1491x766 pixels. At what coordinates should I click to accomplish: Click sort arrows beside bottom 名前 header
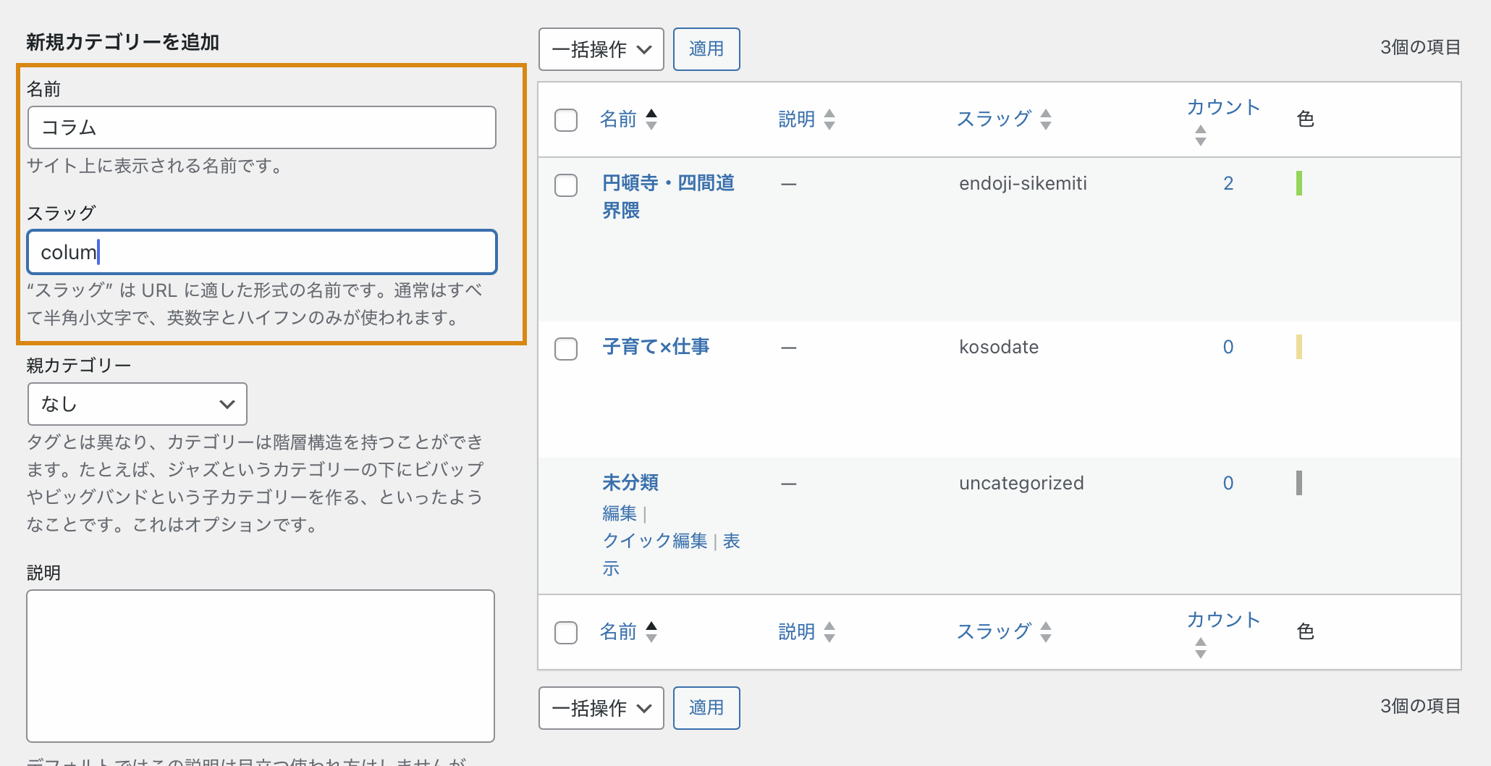(x=651, y=632)
